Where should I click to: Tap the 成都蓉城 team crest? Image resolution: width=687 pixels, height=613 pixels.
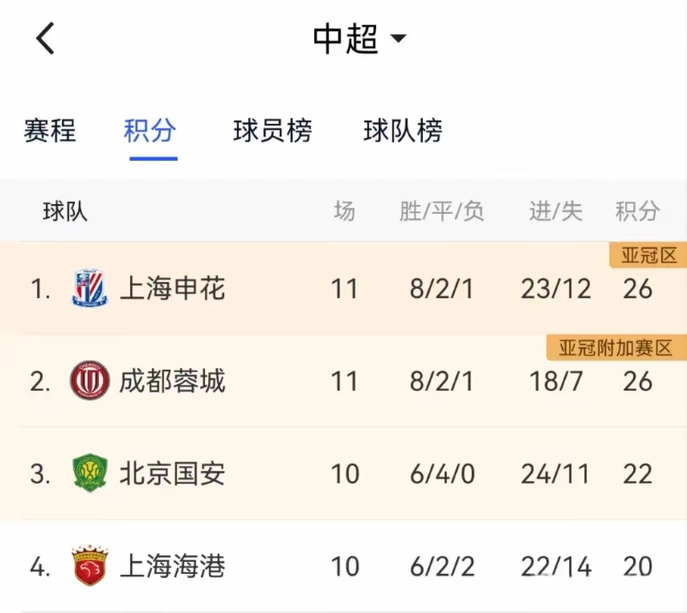coord(89,381)
